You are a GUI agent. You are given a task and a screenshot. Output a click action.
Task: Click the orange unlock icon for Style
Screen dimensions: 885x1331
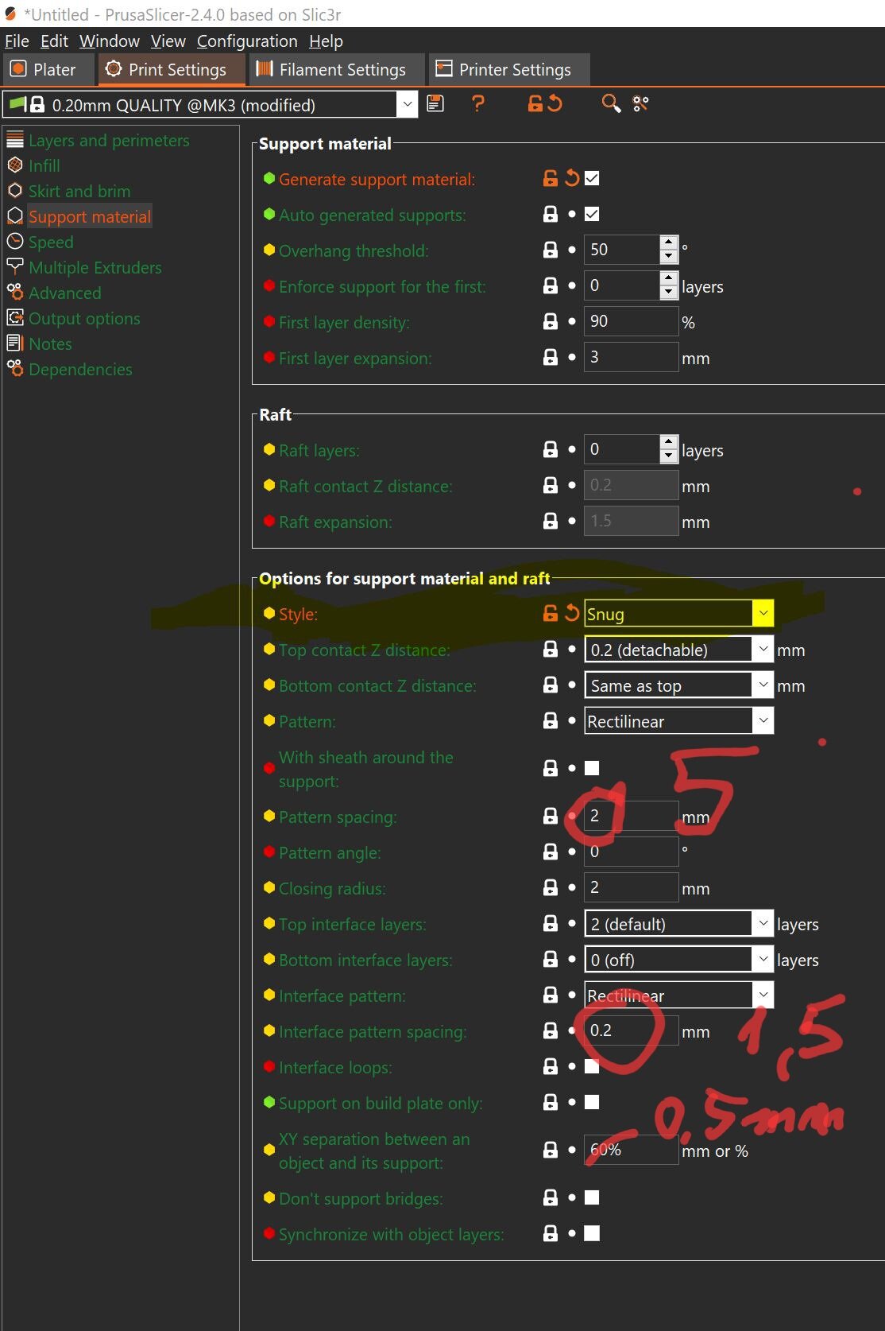click(551, 613)
